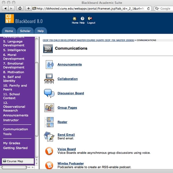The image size is (173, 173).
Task: Click the sidebar horizontal scroll right arrow
Action: [x=33, y=167]
